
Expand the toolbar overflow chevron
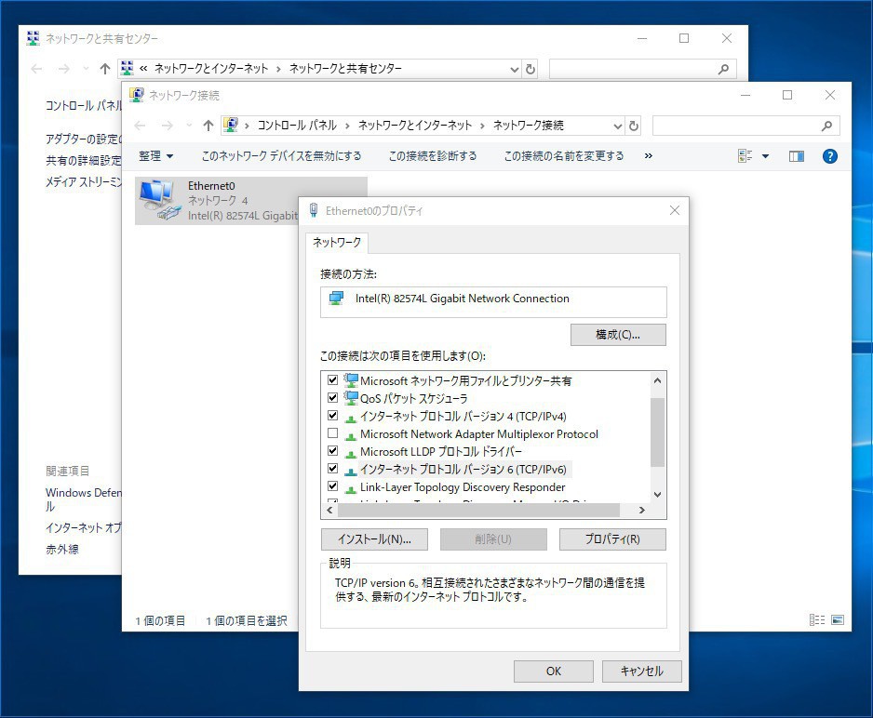click(x=648, y=156)
